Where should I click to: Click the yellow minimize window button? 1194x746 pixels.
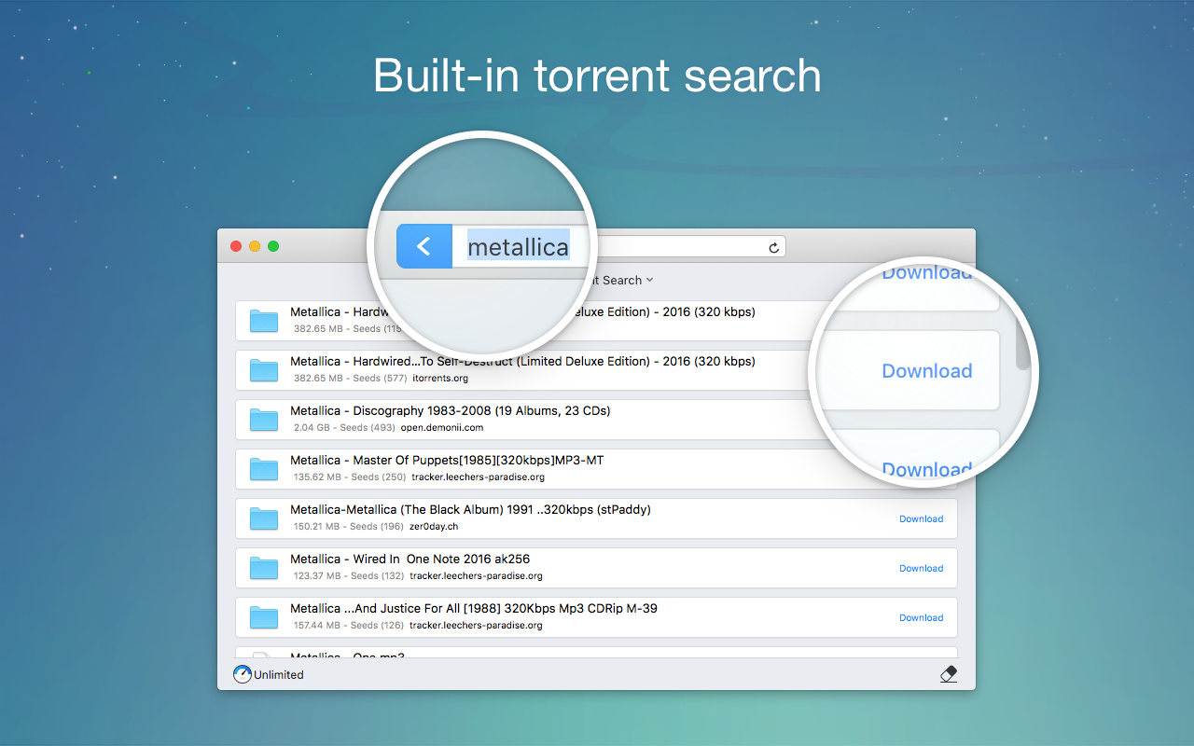255,246
